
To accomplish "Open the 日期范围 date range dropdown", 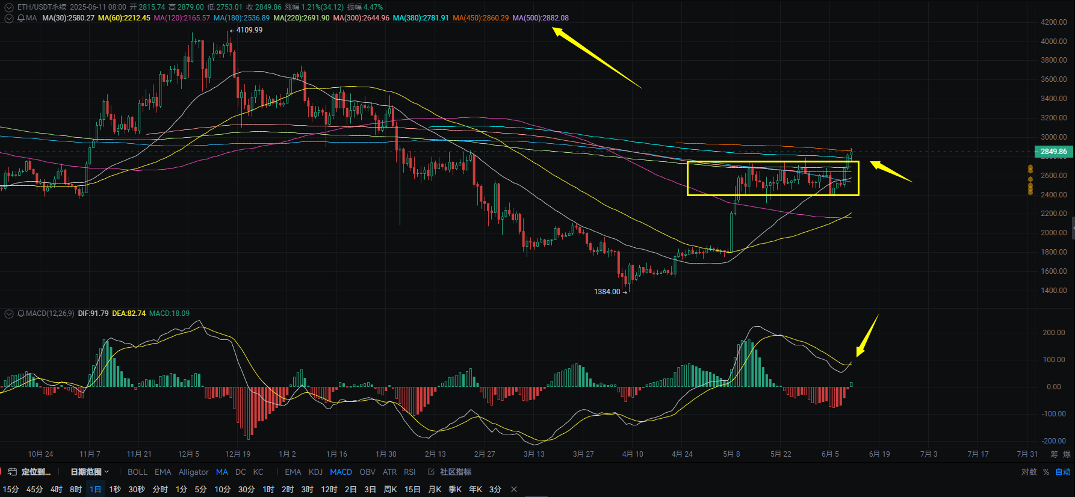I will pyautogui.click(x=90, y=472).
